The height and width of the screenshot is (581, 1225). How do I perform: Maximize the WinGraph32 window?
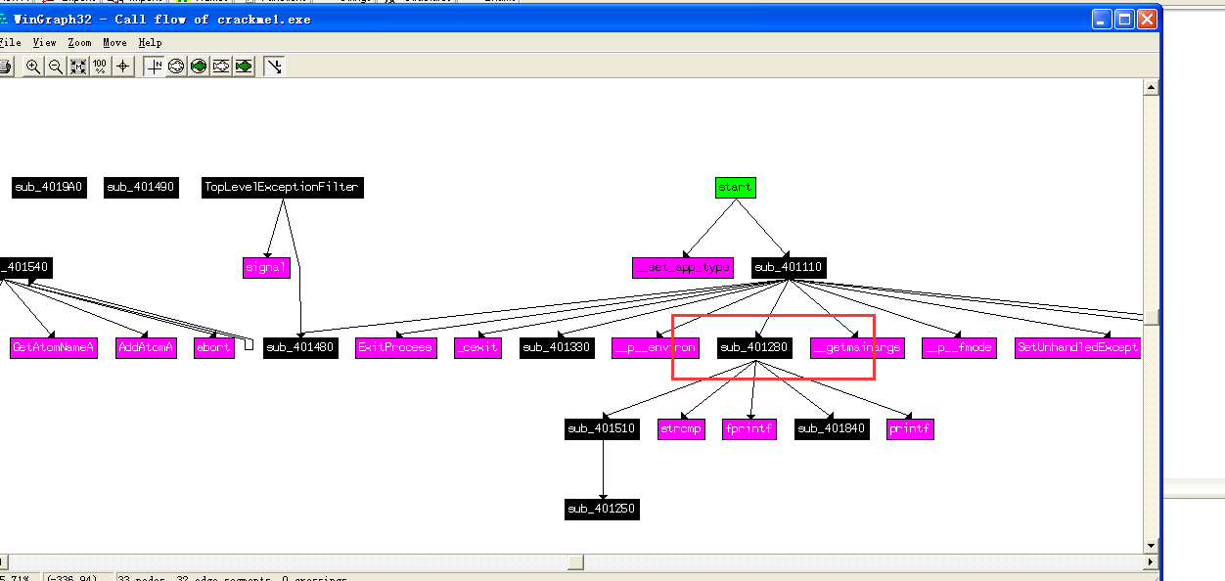click(x=1125, y=19)
